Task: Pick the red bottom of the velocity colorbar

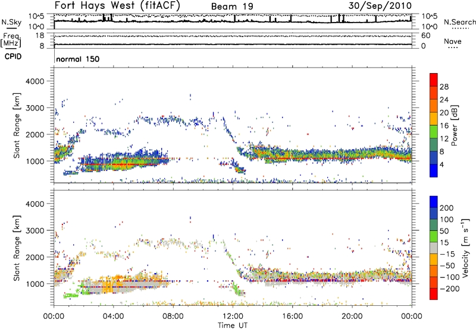Action: click(434, 294)
